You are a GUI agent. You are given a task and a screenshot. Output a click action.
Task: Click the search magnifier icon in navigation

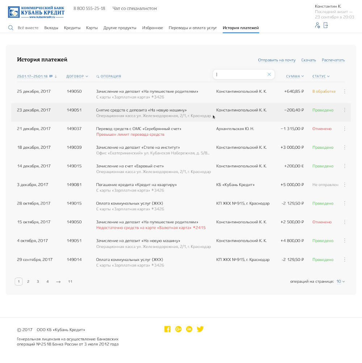click(x=10, y=28)
